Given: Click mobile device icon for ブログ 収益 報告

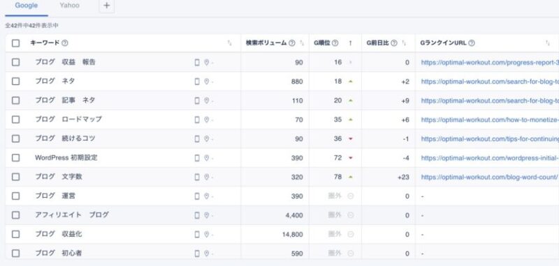Looking at the screenshot, I should coord(197,63).
